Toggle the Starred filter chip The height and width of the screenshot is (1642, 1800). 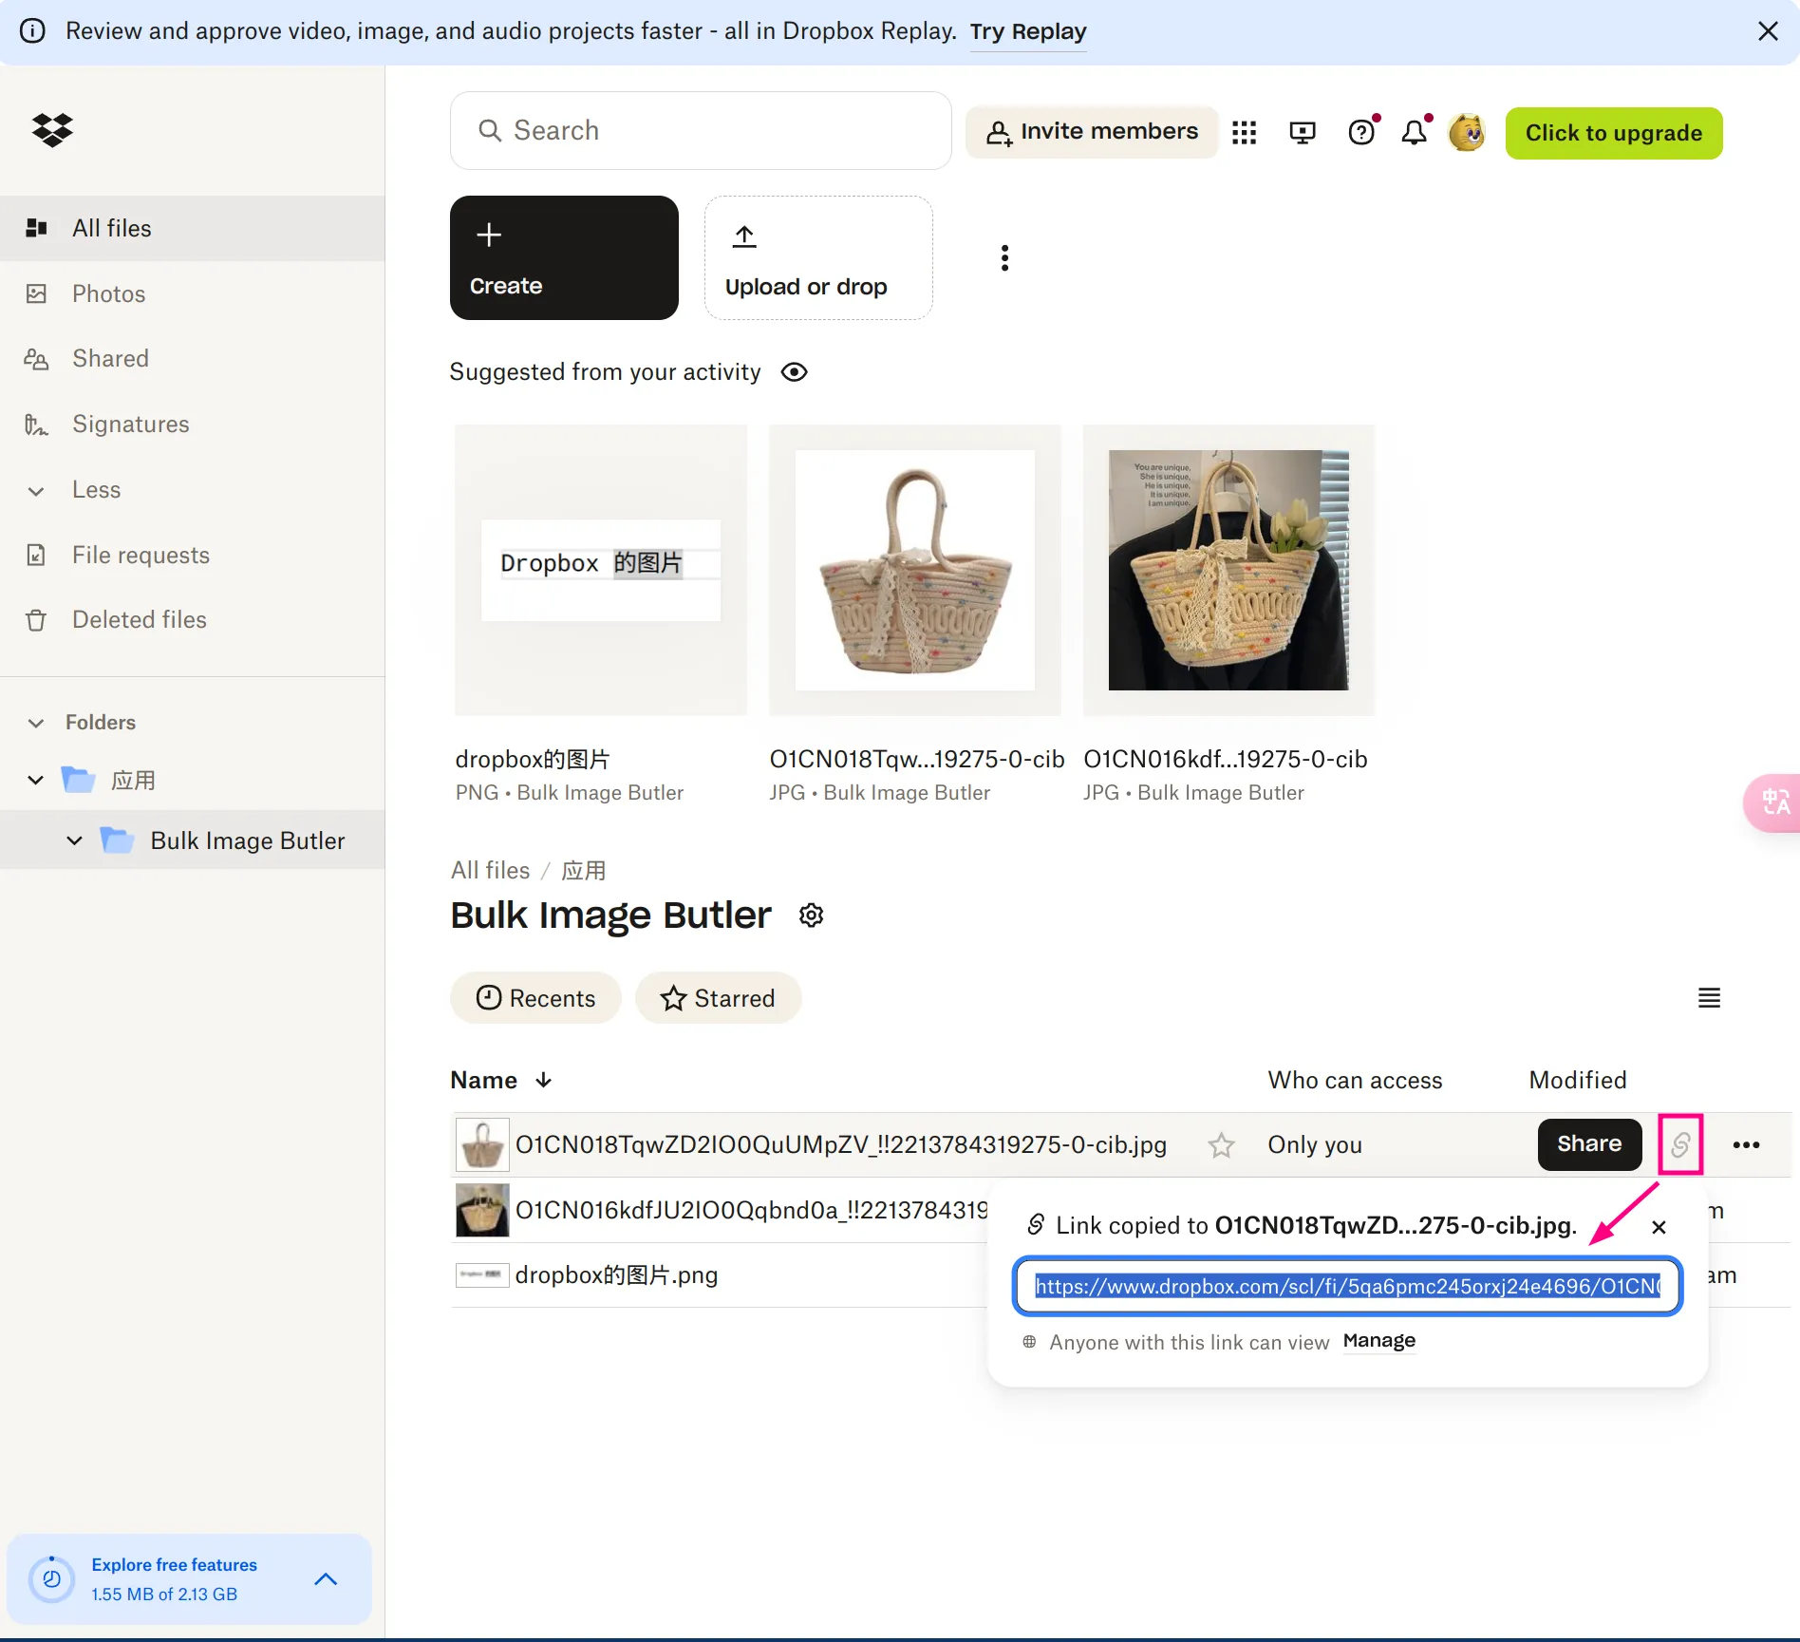tap(718, 998)
